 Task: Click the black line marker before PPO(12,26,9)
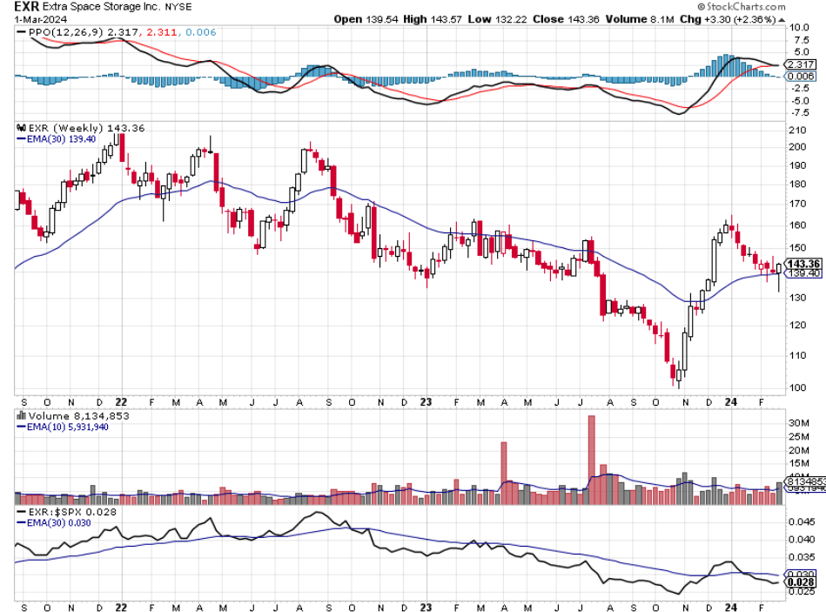click(x=22, y=32)
